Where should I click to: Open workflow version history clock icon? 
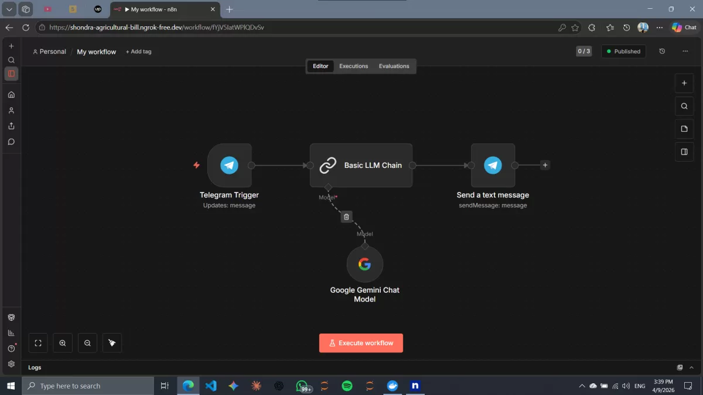pos(662,51)
